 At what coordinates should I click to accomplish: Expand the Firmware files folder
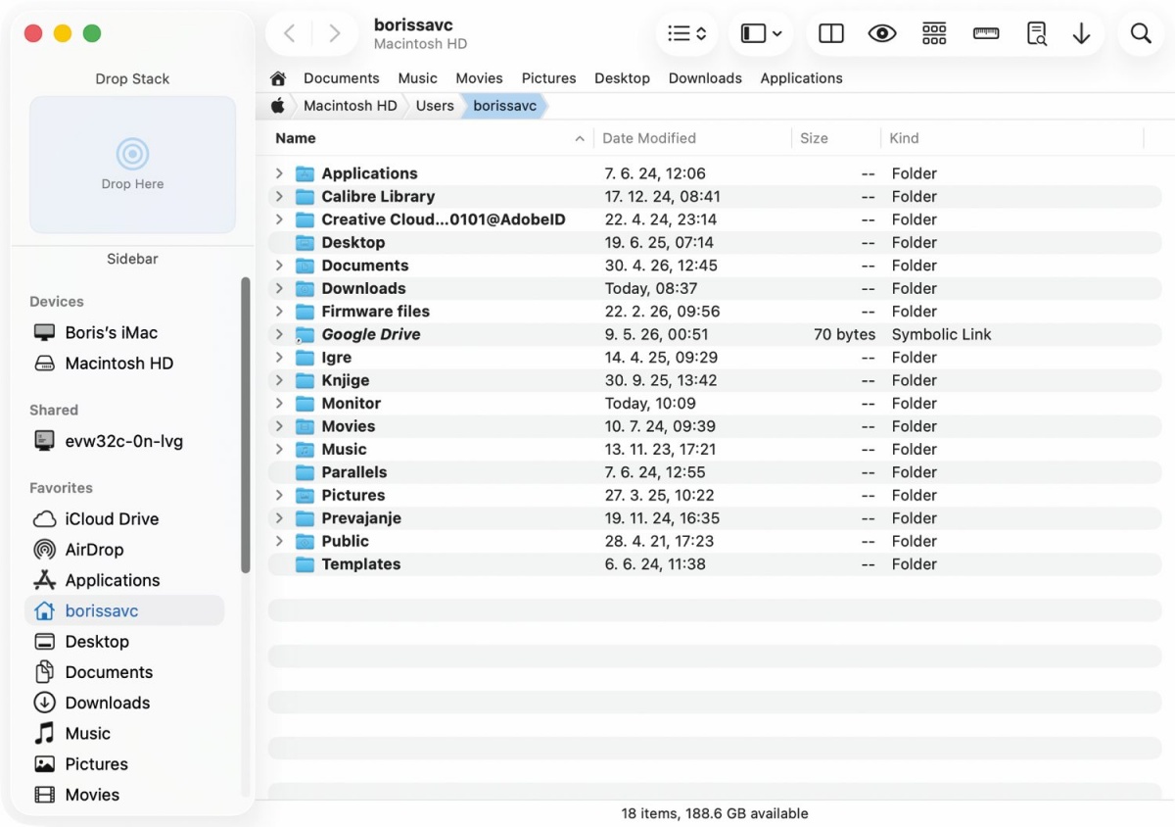[x=279, y=312]
